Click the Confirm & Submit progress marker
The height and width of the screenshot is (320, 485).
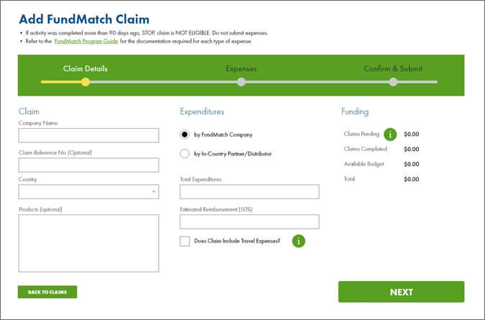[393, 82]
